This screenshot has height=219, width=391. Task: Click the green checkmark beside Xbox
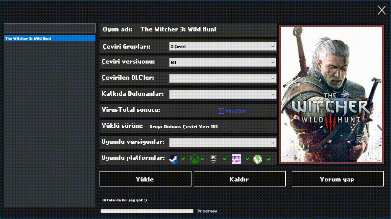203,159
